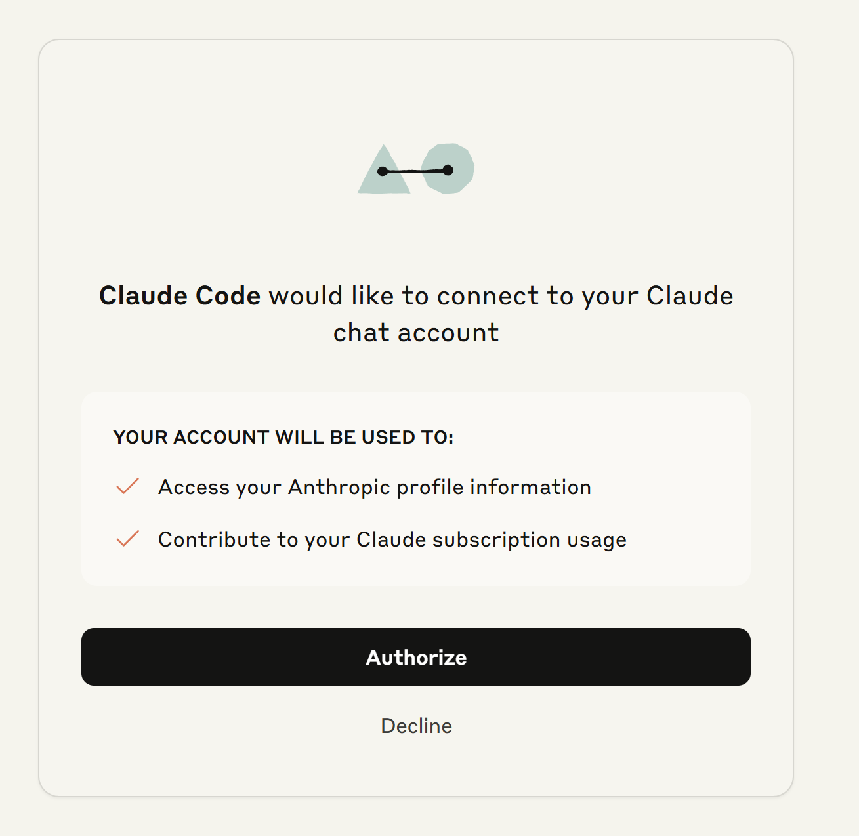Click the checkmark beside profile information
Screen dimensions: 859x836
[127, 486]
